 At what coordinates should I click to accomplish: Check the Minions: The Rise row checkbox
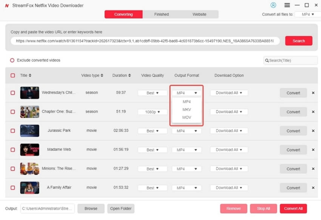(x=13, y=169)
